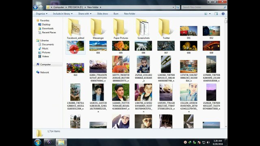This screenshot has width=260, height=146.
Task: Expand the arrow after PRO DATA (F:)
Action: coord(85,7)
